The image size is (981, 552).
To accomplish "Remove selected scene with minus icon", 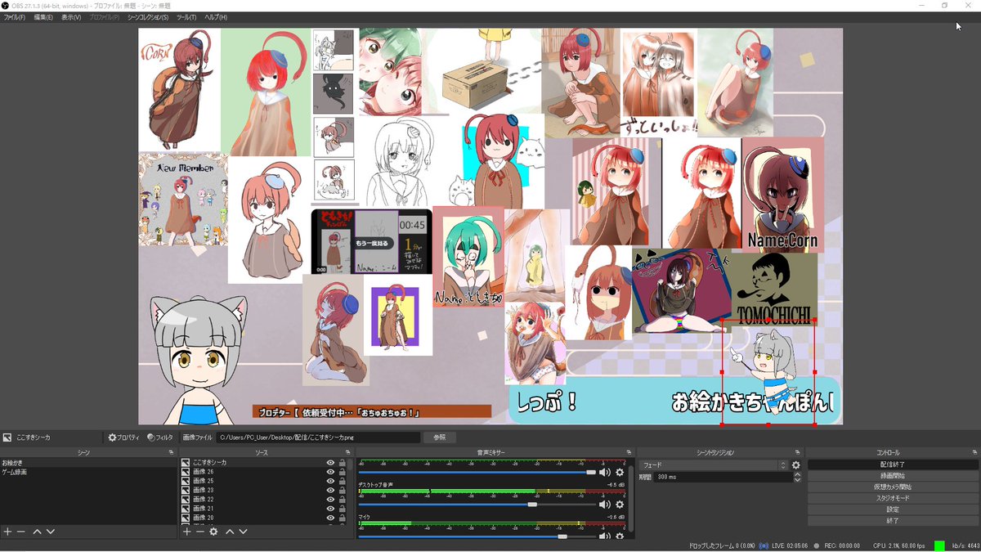I will tap(21, 532).
